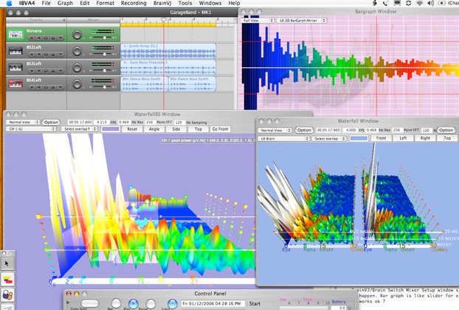The width and height of the screenshot is (459, 310).
Task: Click Play button in the Control Panel
Action: click(x=133, y=304)
